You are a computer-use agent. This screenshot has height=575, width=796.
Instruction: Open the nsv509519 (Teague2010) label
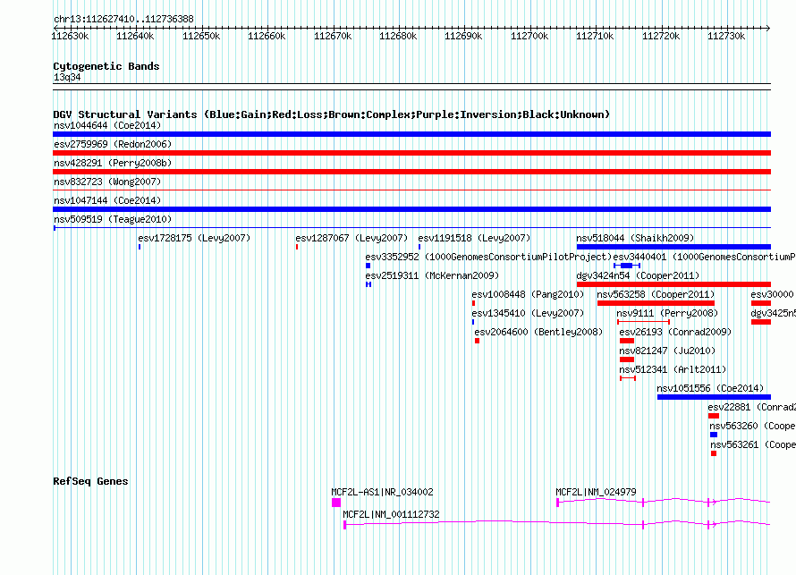113,219
